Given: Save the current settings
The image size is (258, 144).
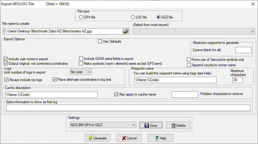Looking at the screenshot, I should pyautogui.click(x=151, y=125).
